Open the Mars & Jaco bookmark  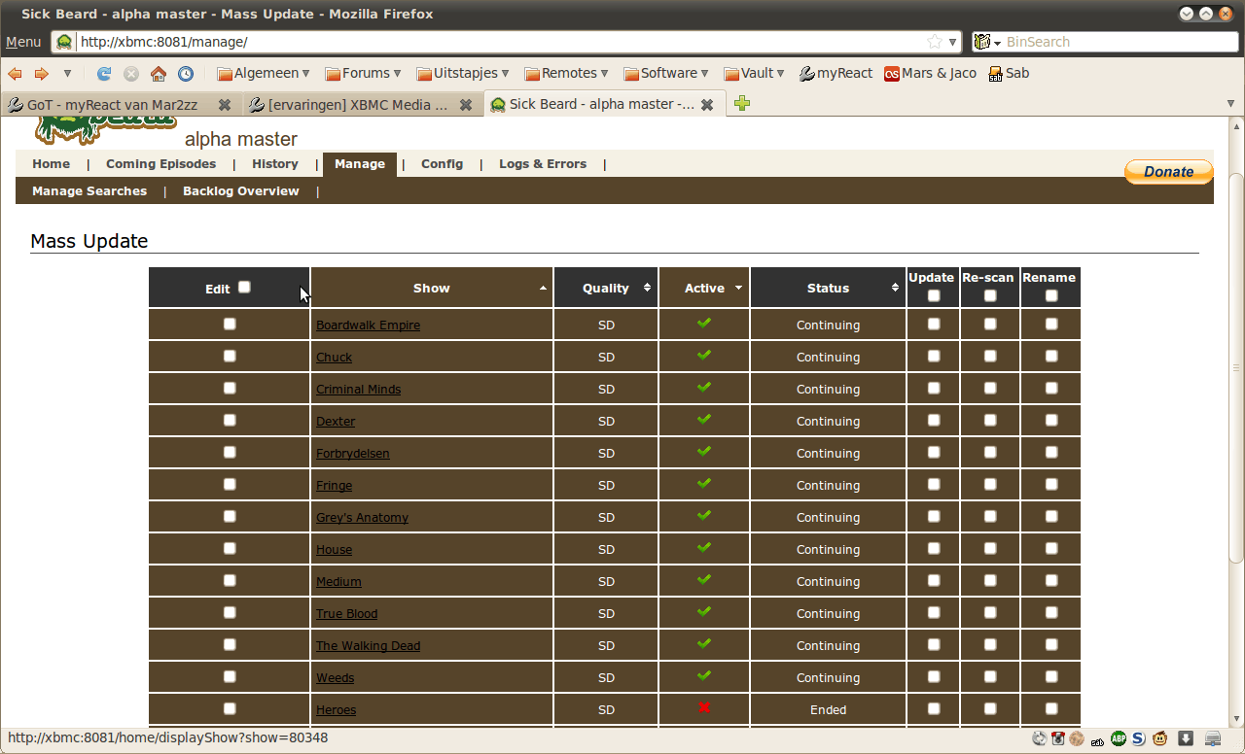coord(930,74)
